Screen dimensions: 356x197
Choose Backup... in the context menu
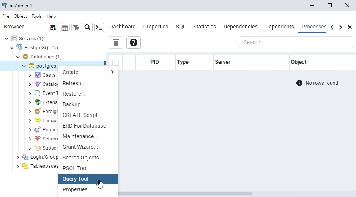74,104
